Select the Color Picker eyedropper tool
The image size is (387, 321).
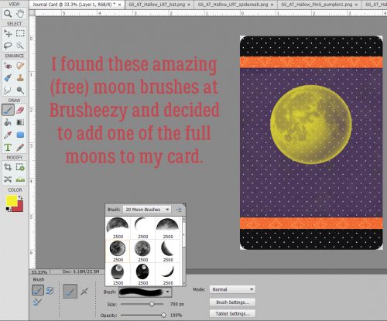pos(8,135)
